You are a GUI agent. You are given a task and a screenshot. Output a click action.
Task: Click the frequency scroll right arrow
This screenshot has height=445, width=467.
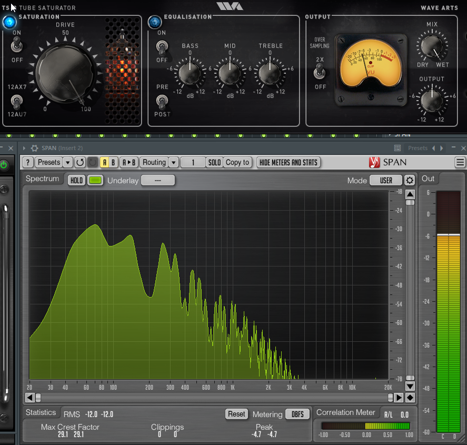point(399,398)
